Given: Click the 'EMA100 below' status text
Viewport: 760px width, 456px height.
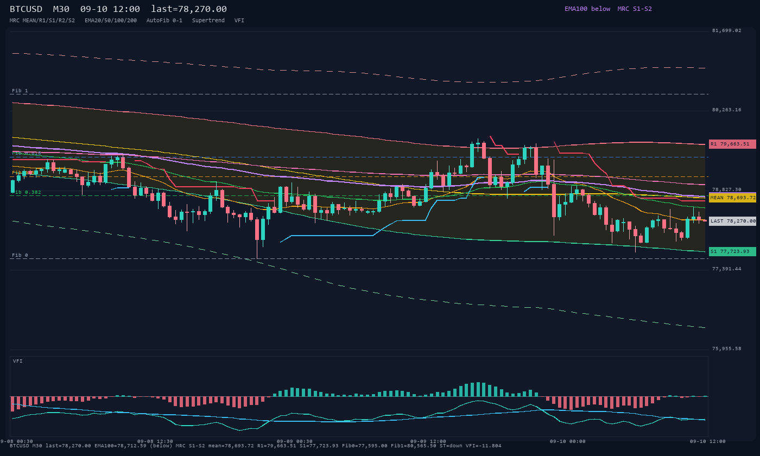Looking at the screenshot, I should click(587, 9).
